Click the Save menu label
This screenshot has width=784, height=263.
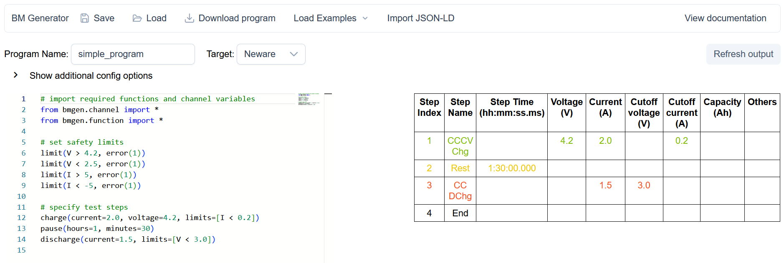[104, 18]
